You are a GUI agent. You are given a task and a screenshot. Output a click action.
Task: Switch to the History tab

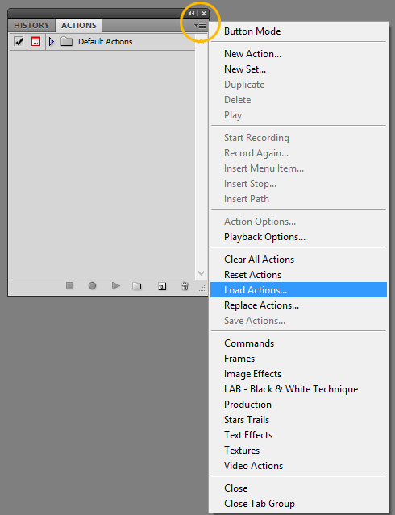31,25
